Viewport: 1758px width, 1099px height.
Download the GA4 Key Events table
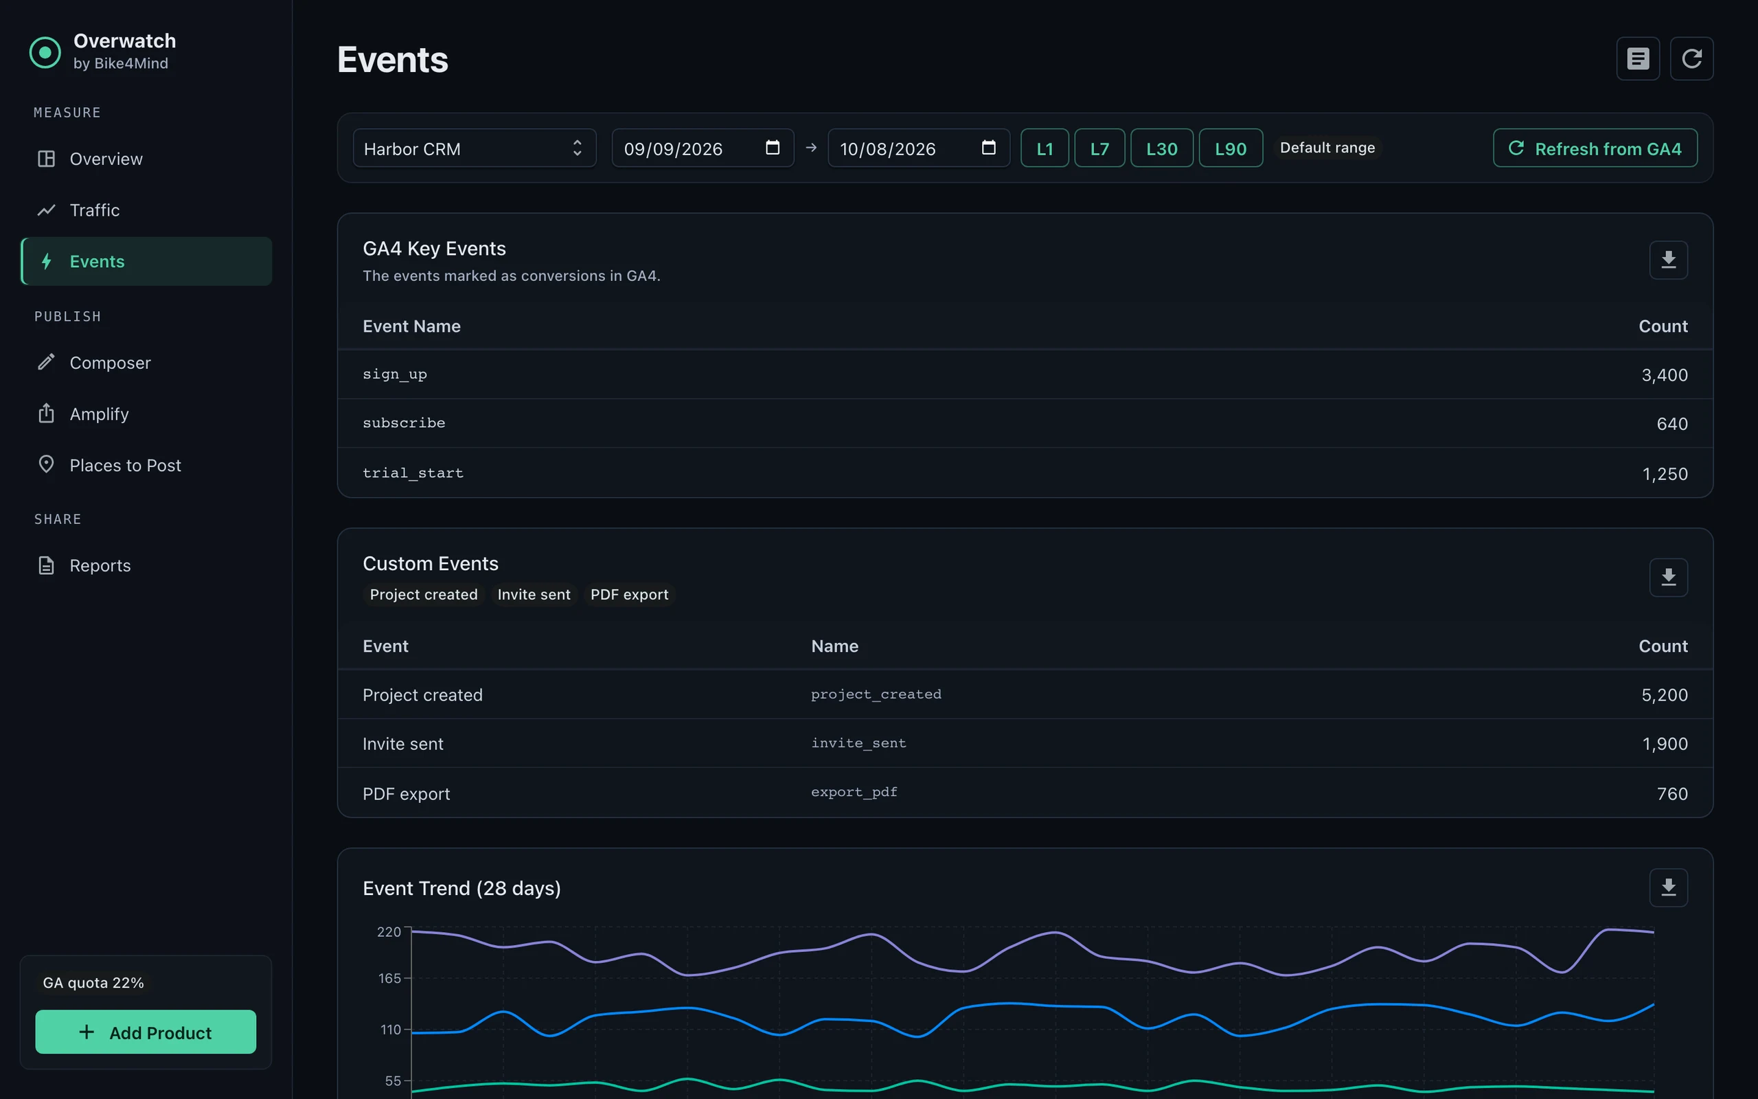[x=1668, y=260]
